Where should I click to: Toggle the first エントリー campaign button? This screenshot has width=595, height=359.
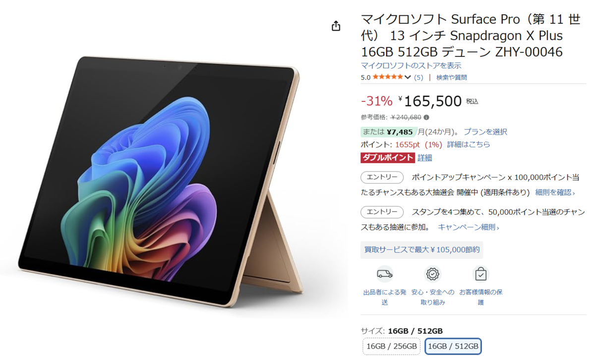382,177
